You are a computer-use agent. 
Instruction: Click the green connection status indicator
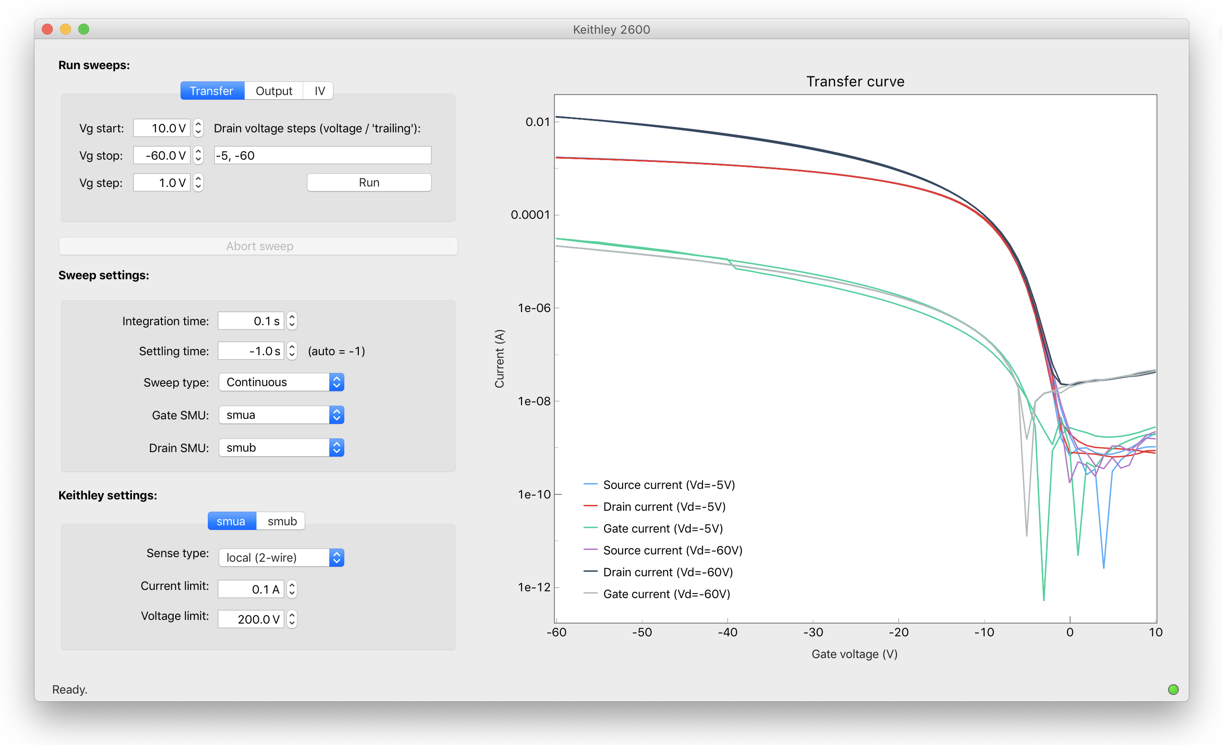1173,690
